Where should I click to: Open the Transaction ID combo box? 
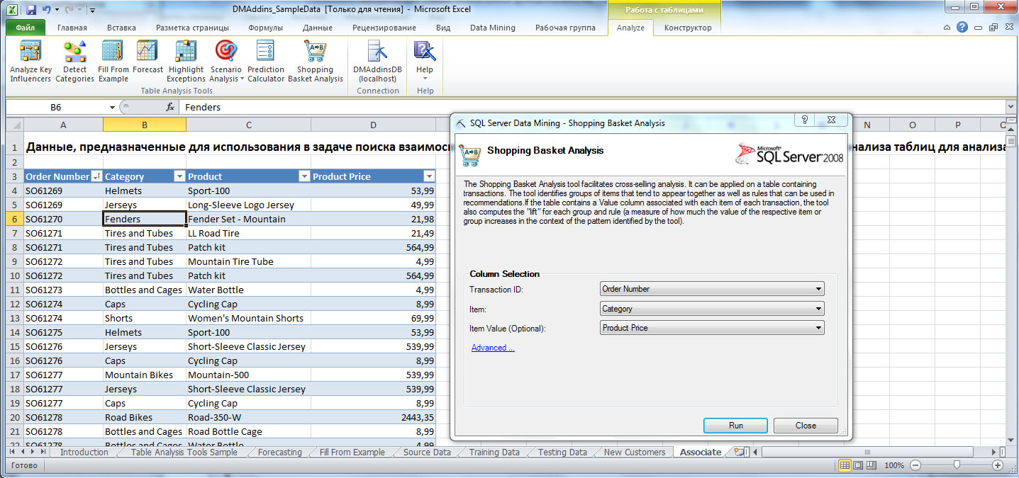pyautogui.click(x=712, y=289)
